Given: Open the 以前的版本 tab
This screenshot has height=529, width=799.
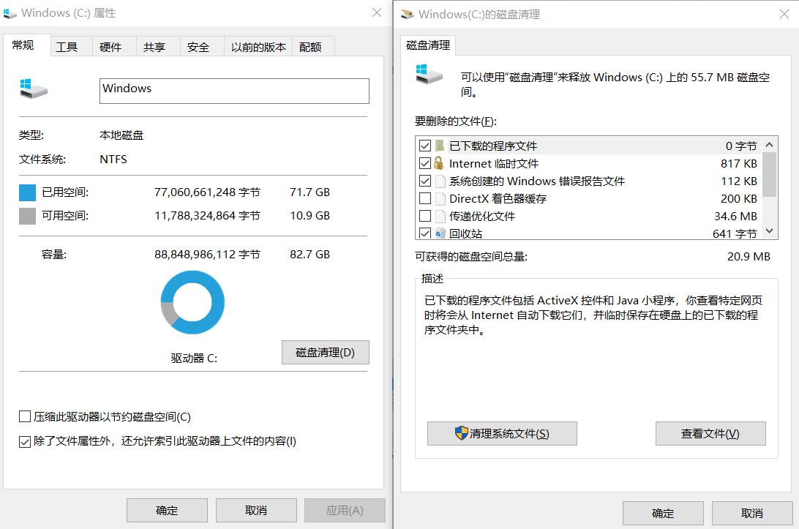Looking at the screenshot, I should point(258,46).
